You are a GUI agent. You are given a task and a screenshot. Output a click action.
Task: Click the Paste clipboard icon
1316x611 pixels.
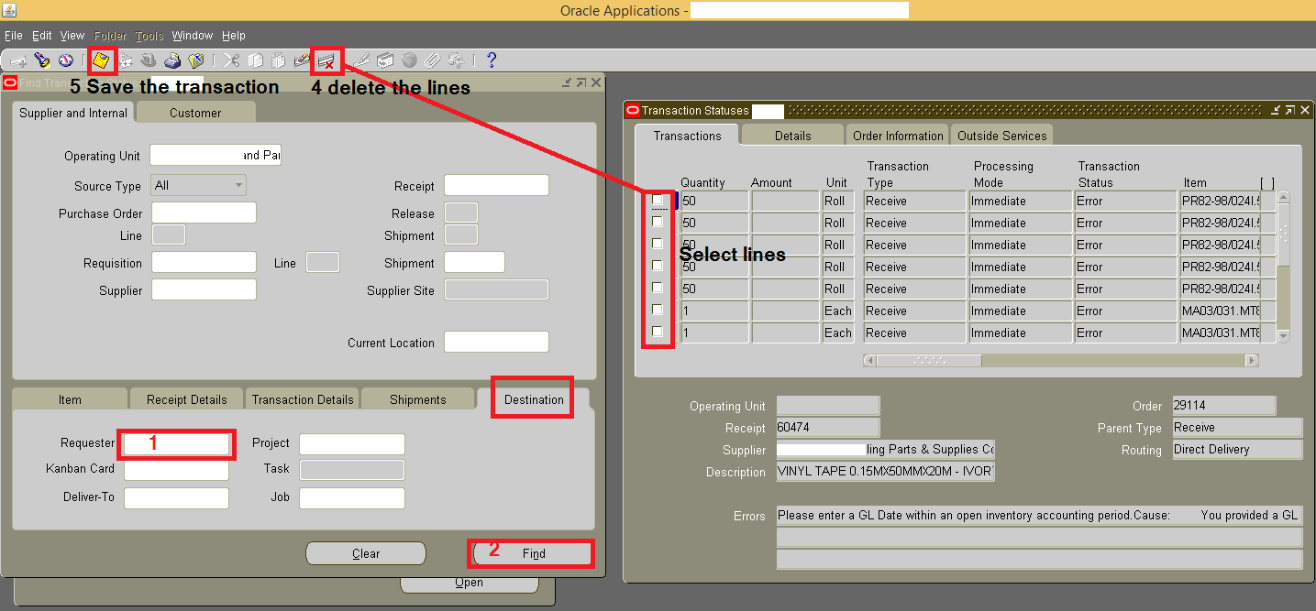(279, 61)
